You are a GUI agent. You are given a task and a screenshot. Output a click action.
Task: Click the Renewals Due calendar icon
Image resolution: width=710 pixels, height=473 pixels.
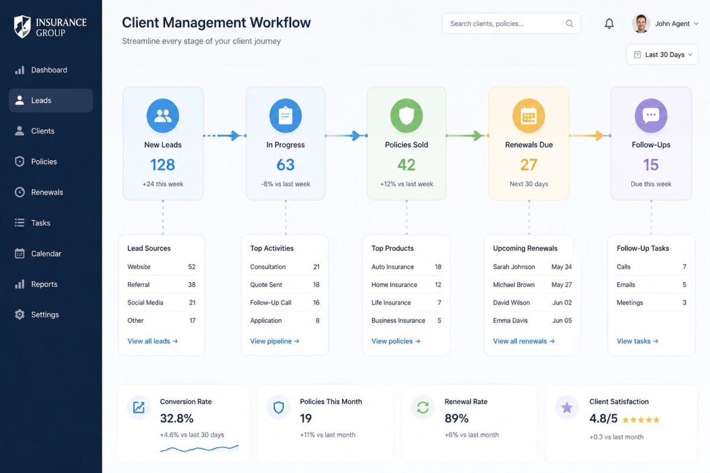528,115
